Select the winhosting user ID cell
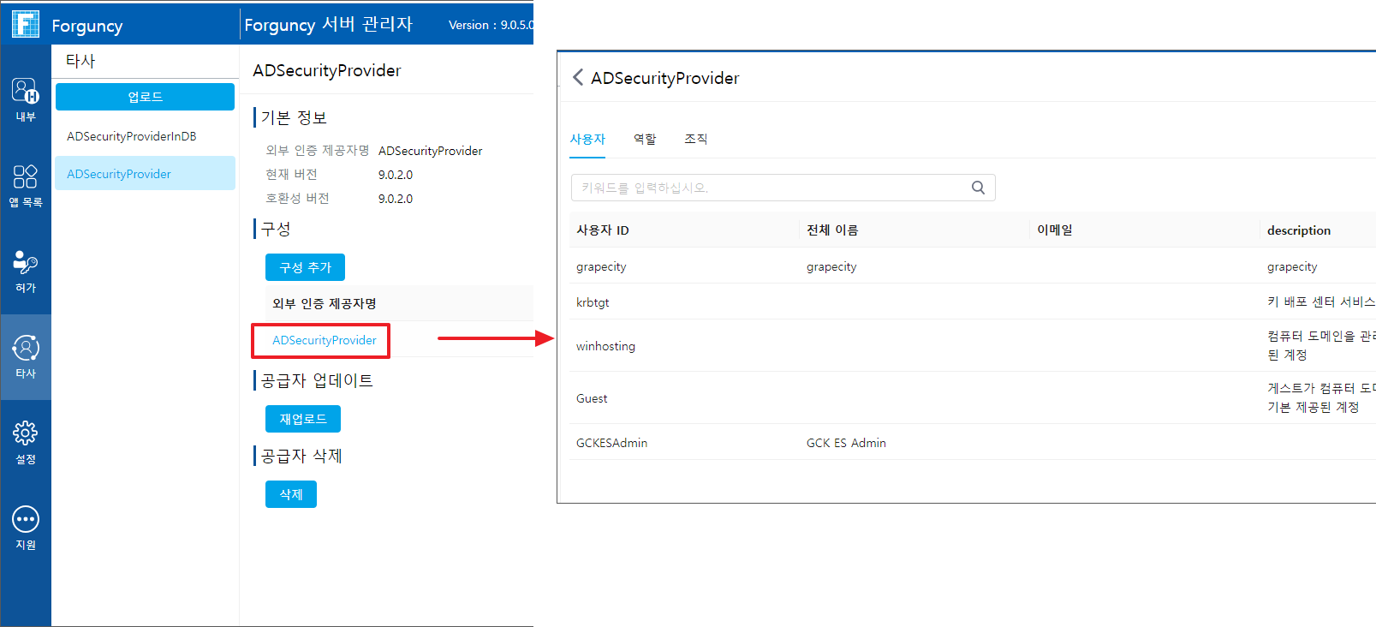 (x=605, y=346)
